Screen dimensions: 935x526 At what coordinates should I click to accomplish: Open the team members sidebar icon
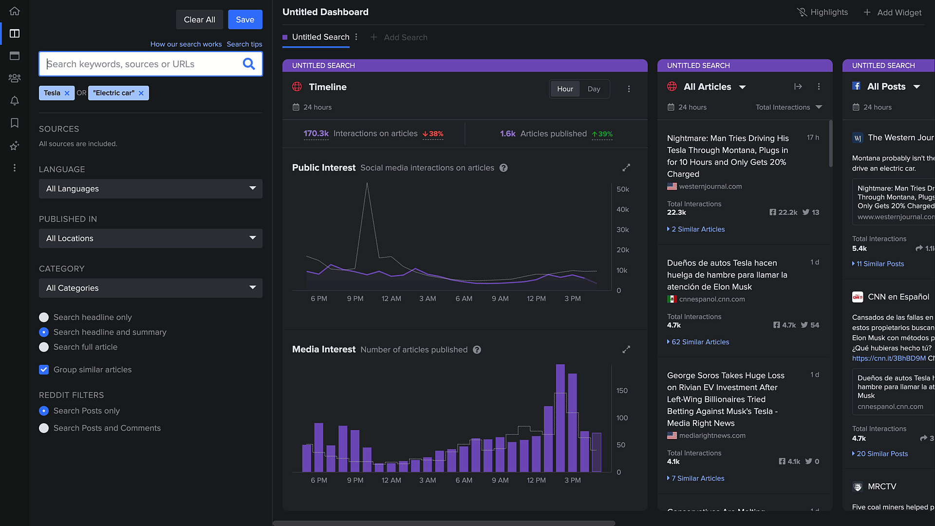[15, 78]
